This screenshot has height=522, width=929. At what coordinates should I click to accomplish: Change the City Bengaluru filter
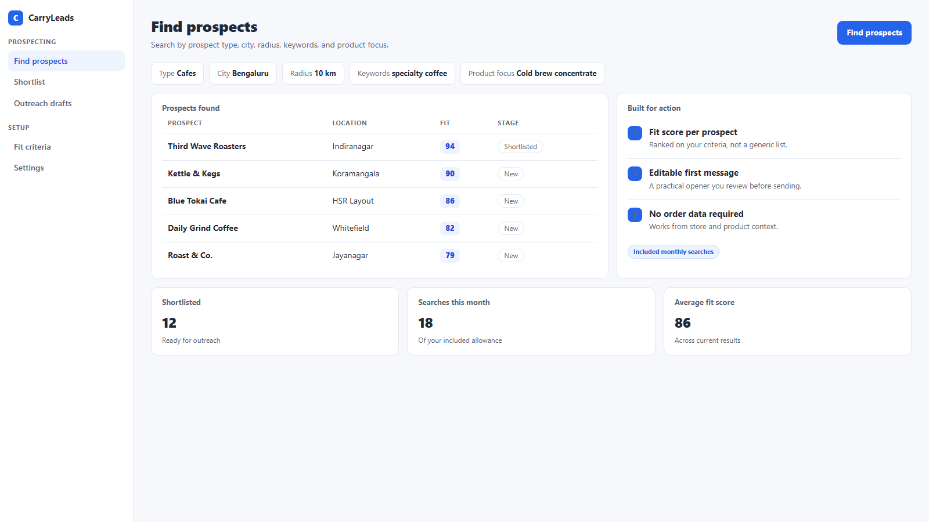pyautogui.click(x=243, y=74)
